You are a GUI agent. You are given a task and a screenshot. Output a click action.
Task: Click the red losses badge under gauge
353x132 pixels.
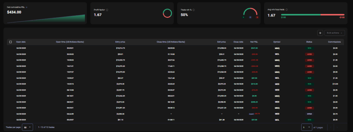coord(257,17)
